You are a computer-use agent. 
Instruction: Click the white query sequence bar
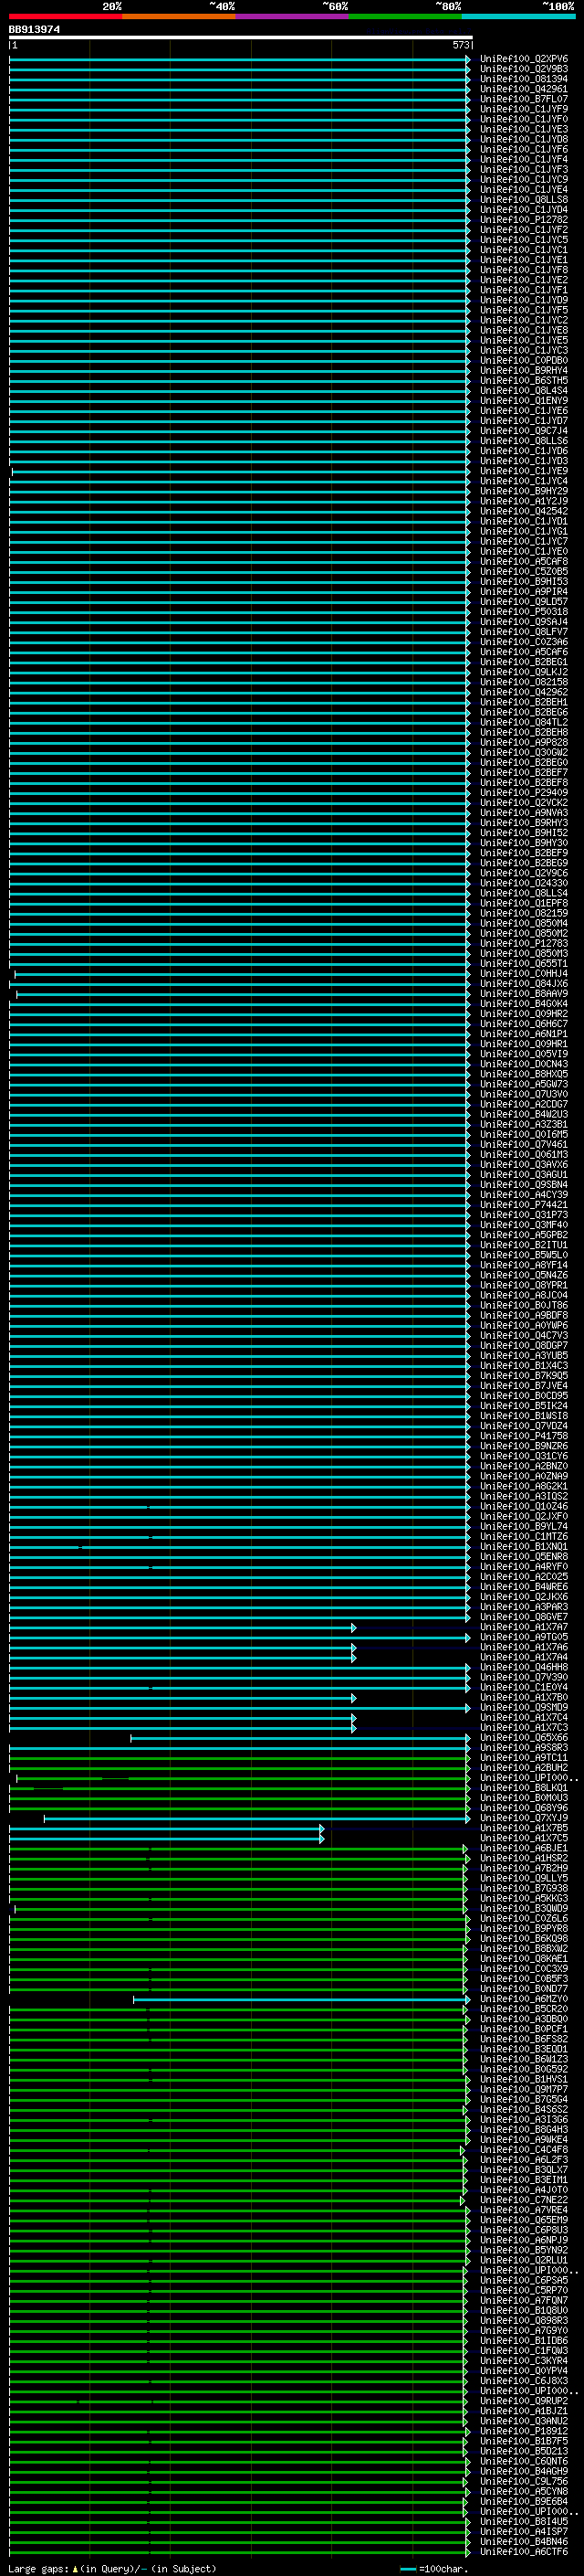pyautogui.click(x=241, y=37)
